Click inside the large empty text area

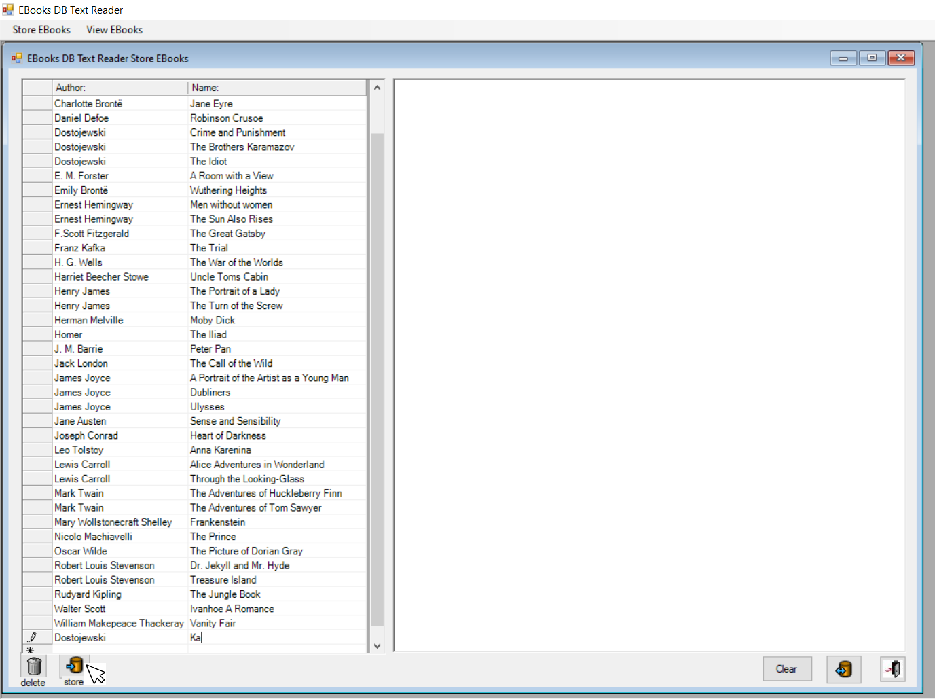click(650, 365)
